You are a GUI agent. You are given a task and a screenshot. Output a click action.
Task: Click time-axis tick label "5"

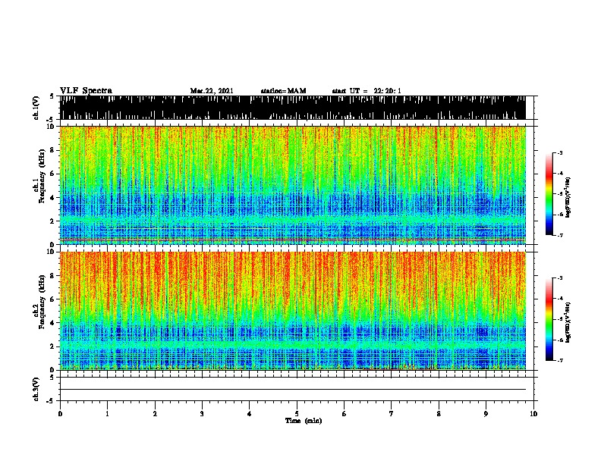[297, 414]
